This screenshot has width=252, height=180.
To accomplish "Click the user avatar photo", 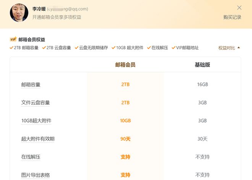I will 19,13.
